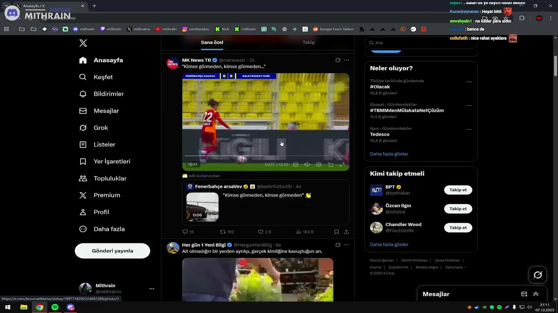
Task: Expand the Mesajlar drawer
Action: (536, 294)
